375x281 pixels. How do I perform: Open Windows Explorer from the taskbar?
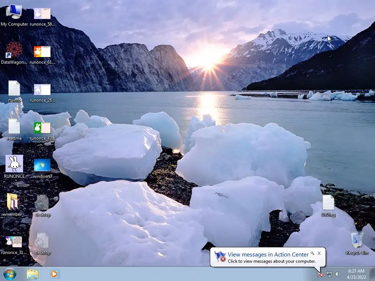[33, 274]
